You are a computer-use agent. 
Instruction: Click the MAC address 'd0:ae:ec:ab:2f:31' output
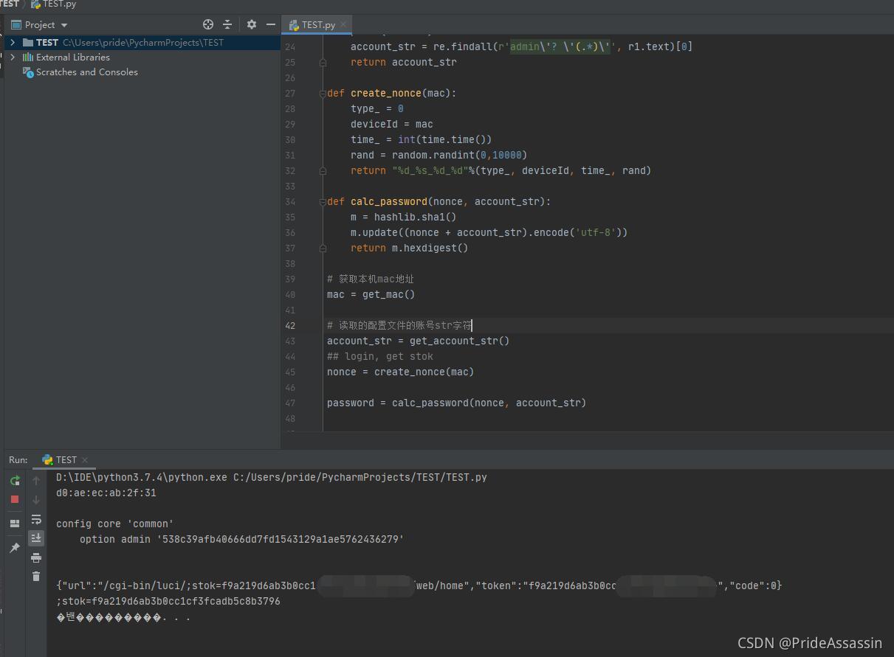point(106,493)
